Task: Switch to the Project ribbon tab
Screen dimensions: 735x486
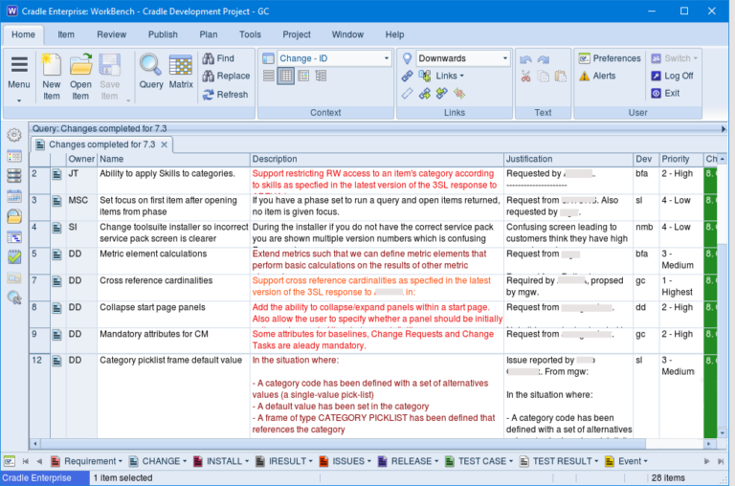Action: tap(297, 34)
